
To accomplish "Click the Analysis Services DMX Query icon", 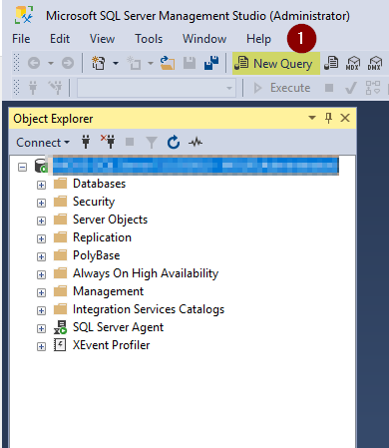I will click(375, 63).
